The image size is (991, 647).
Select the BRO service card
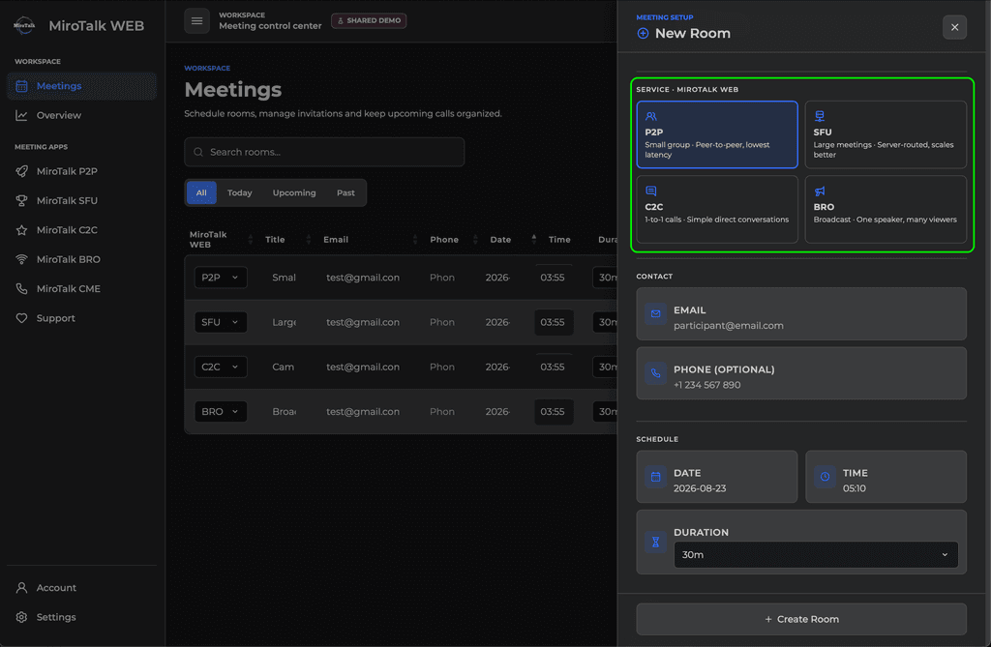click(886, 209)
